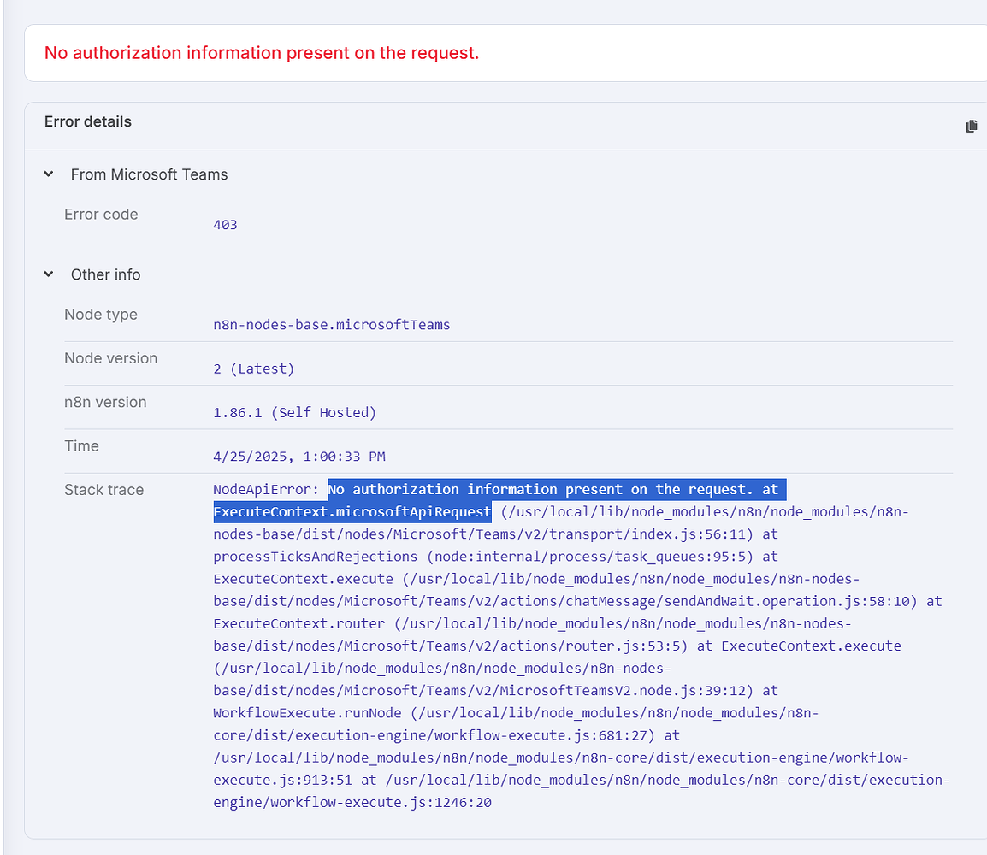
Task: Click the n8n version 1.86.1 value
Action: point(295,412)
